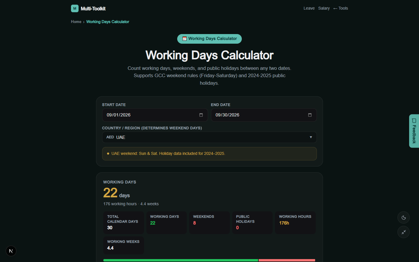Click the Multi-Toolkit M logo icon

coord(75,8)
